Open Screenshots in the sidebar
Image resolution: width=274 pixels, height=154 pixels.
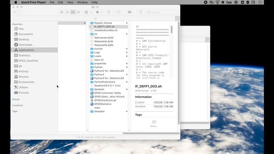click(x=27, y=82)
